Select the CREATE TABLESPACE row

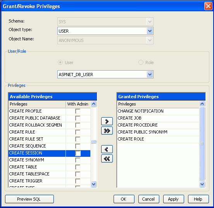tap(37, 174)
